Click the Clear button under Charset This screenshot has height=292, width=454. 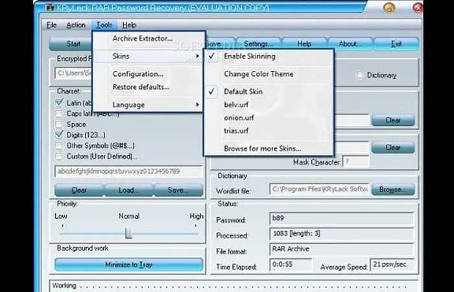coord(79,190)
